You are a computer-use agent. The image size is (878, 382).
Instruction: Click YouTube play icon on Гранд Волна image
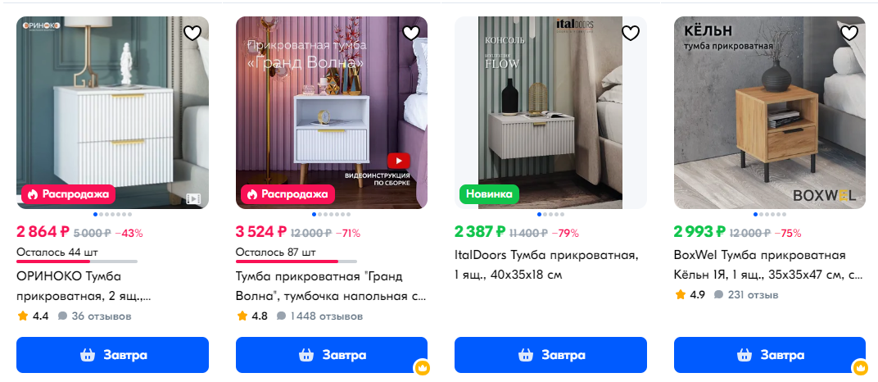pyautogui.click(x=399, y=161)
